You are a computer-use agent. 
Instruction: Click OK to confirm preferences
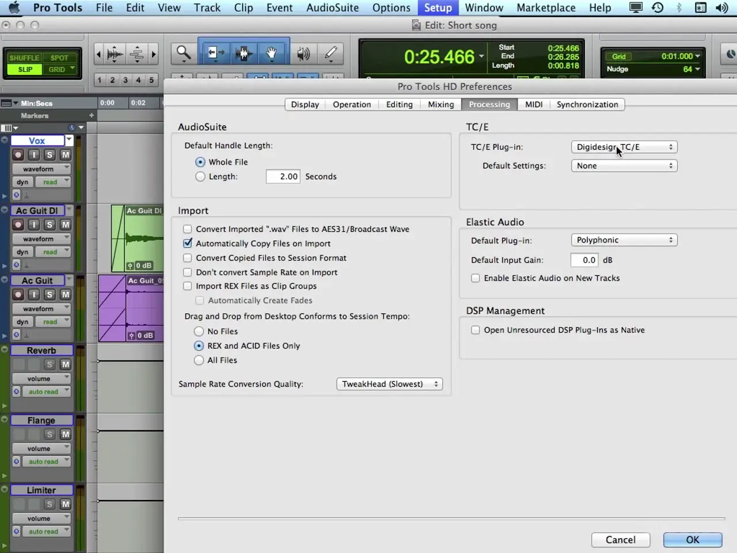coord(693,540)
